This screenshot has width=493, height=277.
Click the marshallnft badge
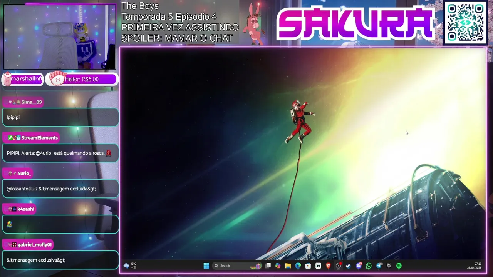point(23,79)
